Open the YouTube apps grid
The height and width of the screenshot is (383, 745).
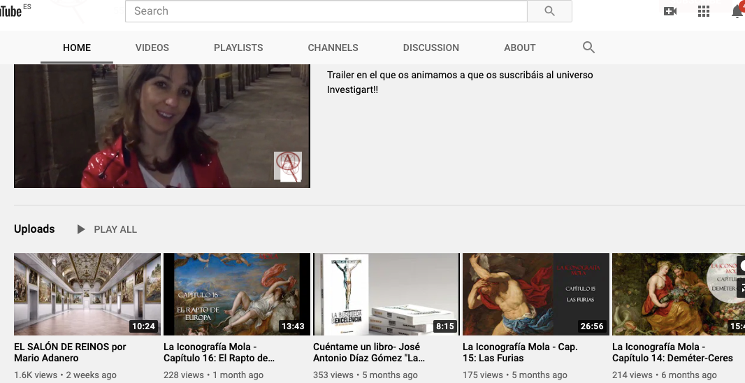coord(704,11)
